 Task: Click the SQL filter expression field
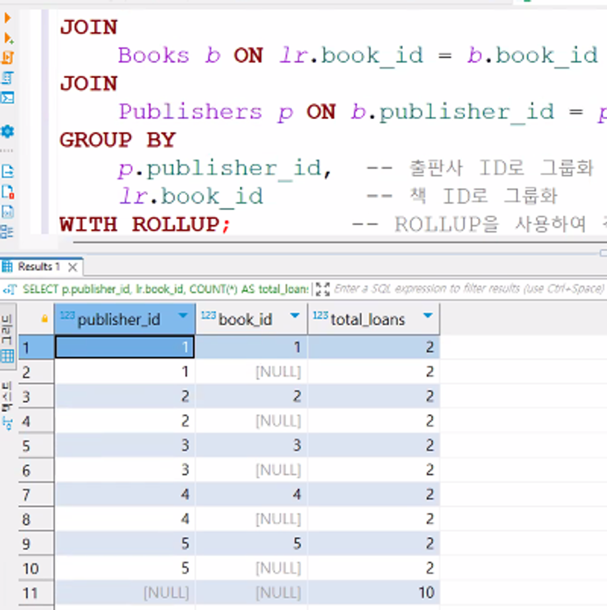click(467, 289)
